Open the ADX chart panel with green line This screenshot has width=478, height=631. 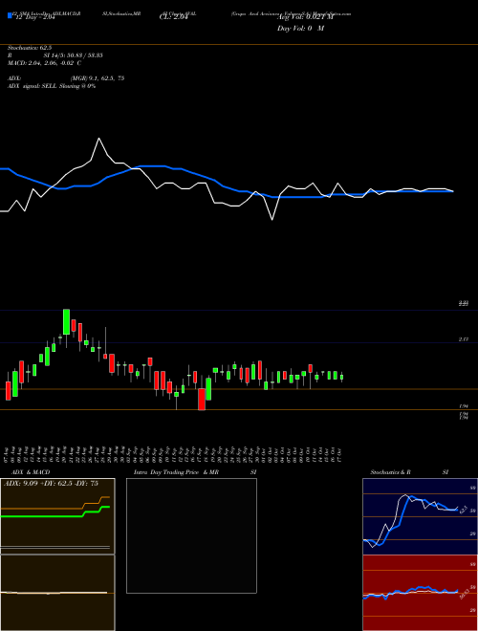click(57, 516)
